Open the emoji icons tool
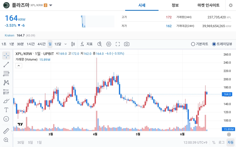This screenshot has height=147, width=236. (x=6, y=119)
